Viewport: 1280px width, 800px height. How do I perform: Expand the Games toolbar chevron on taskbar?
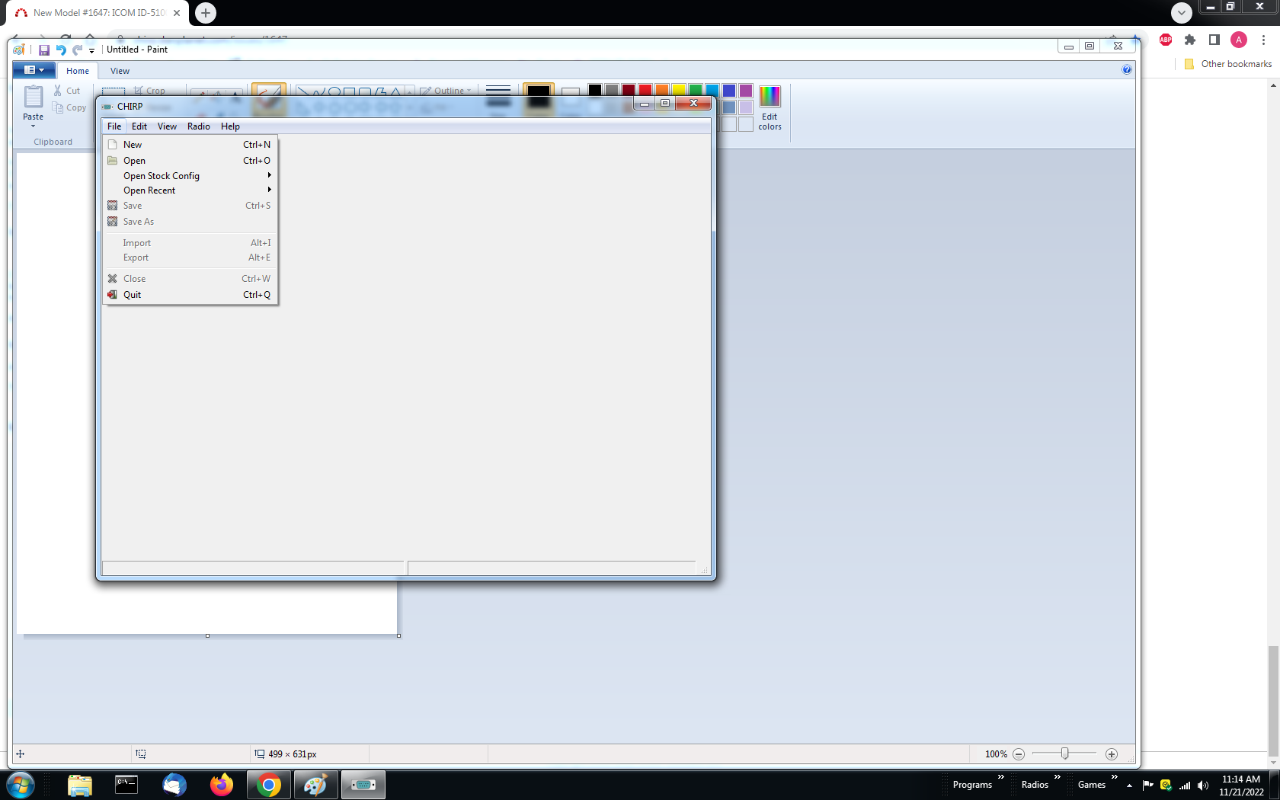click(1114, 777)
